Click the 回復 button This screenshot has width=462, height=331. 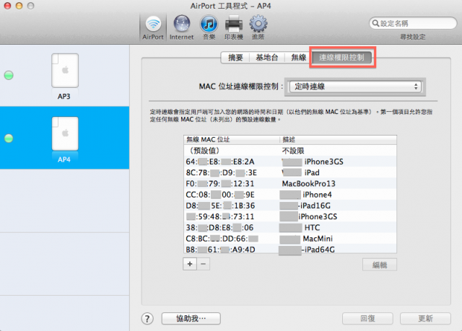[367, 318]
